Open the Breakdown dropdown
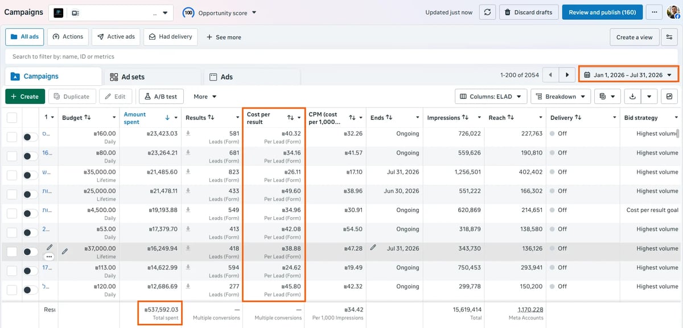 click(x=560, y=97)
